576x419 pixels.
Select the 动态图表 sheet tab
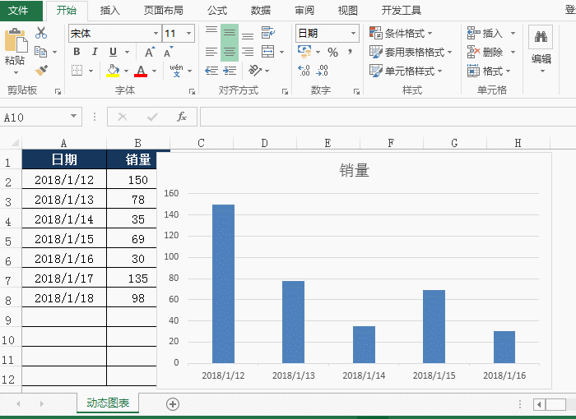[x=108, y=403]
